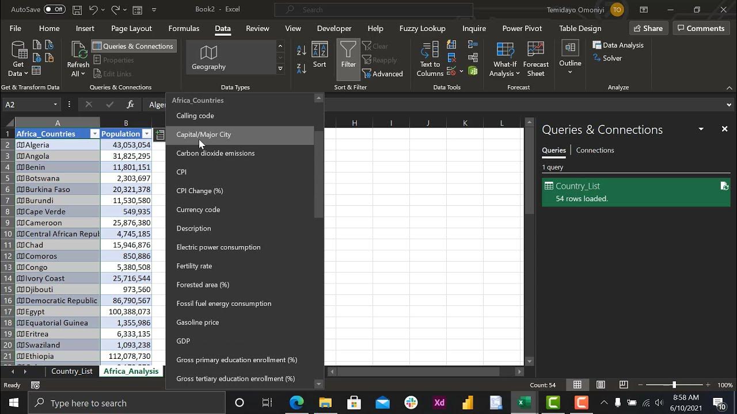The height and width of the screenshot is (414, 737).
Task: Click the Relationships icon
Action: [473, 57]
